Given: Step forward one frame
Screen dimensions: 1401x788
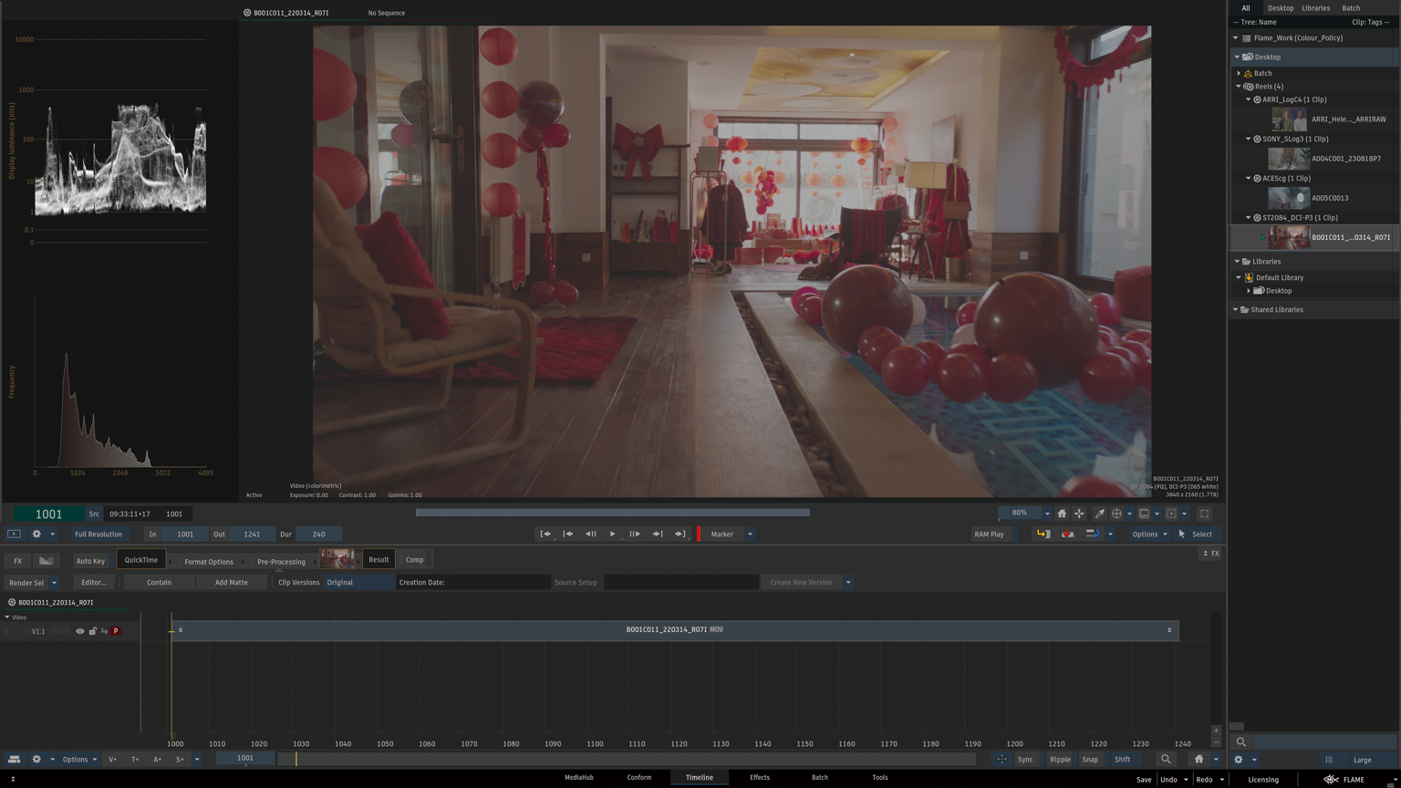Looking at the screenshot, I should [x=635, y=534].
